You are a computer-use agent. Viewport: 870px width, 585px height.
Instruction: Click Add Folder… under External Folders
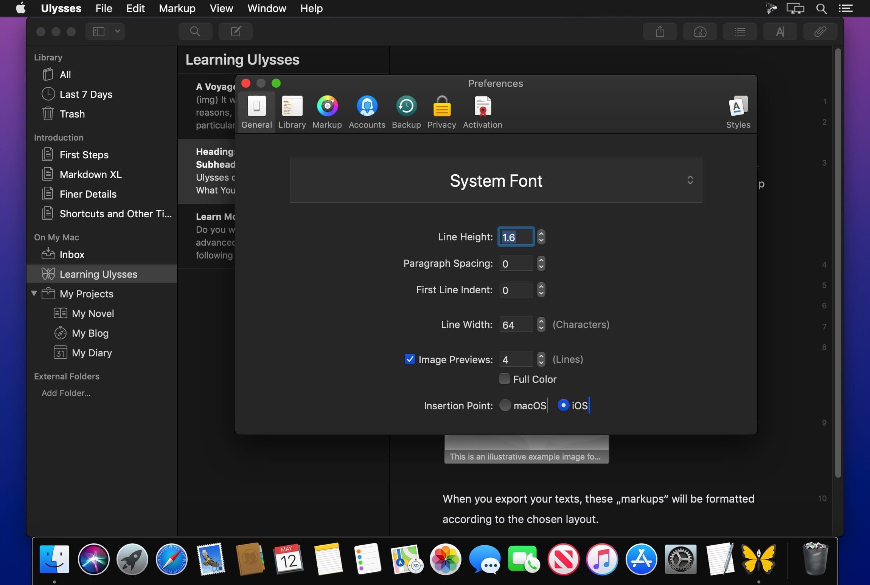pyautogui.click(x=66, y=393)
